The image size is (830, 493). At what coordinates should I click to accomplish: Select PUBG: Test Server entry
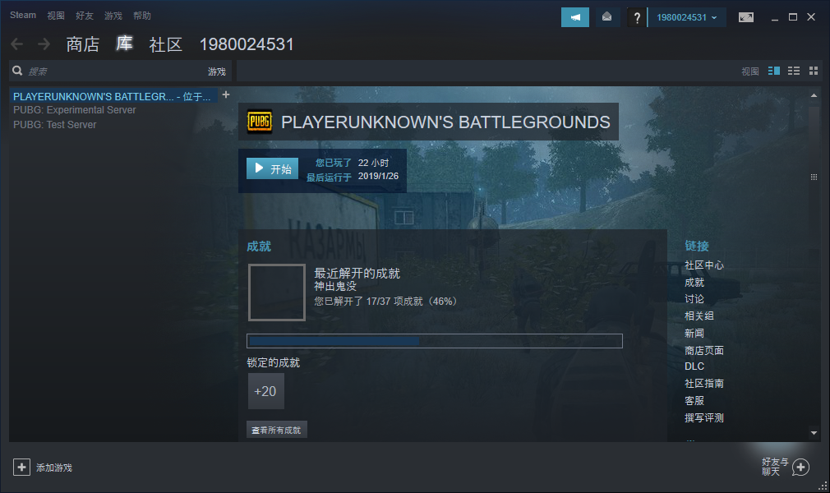55,125
